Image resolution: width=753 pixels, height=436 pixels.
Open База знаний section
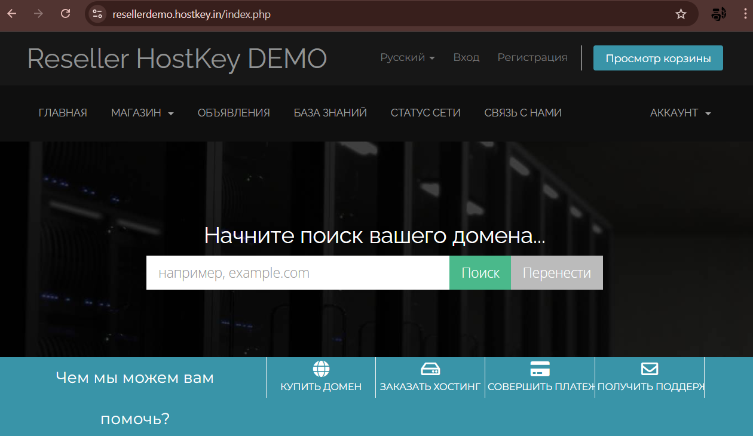(330, 113)
